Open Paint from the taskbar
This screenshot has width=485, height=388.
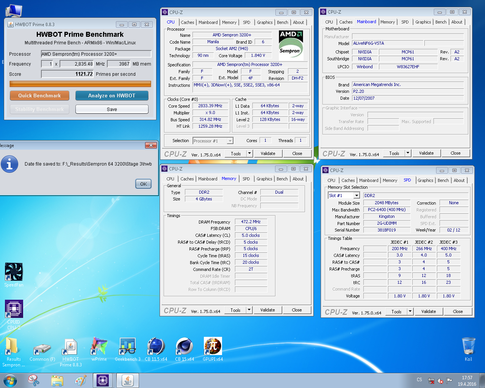80,380
